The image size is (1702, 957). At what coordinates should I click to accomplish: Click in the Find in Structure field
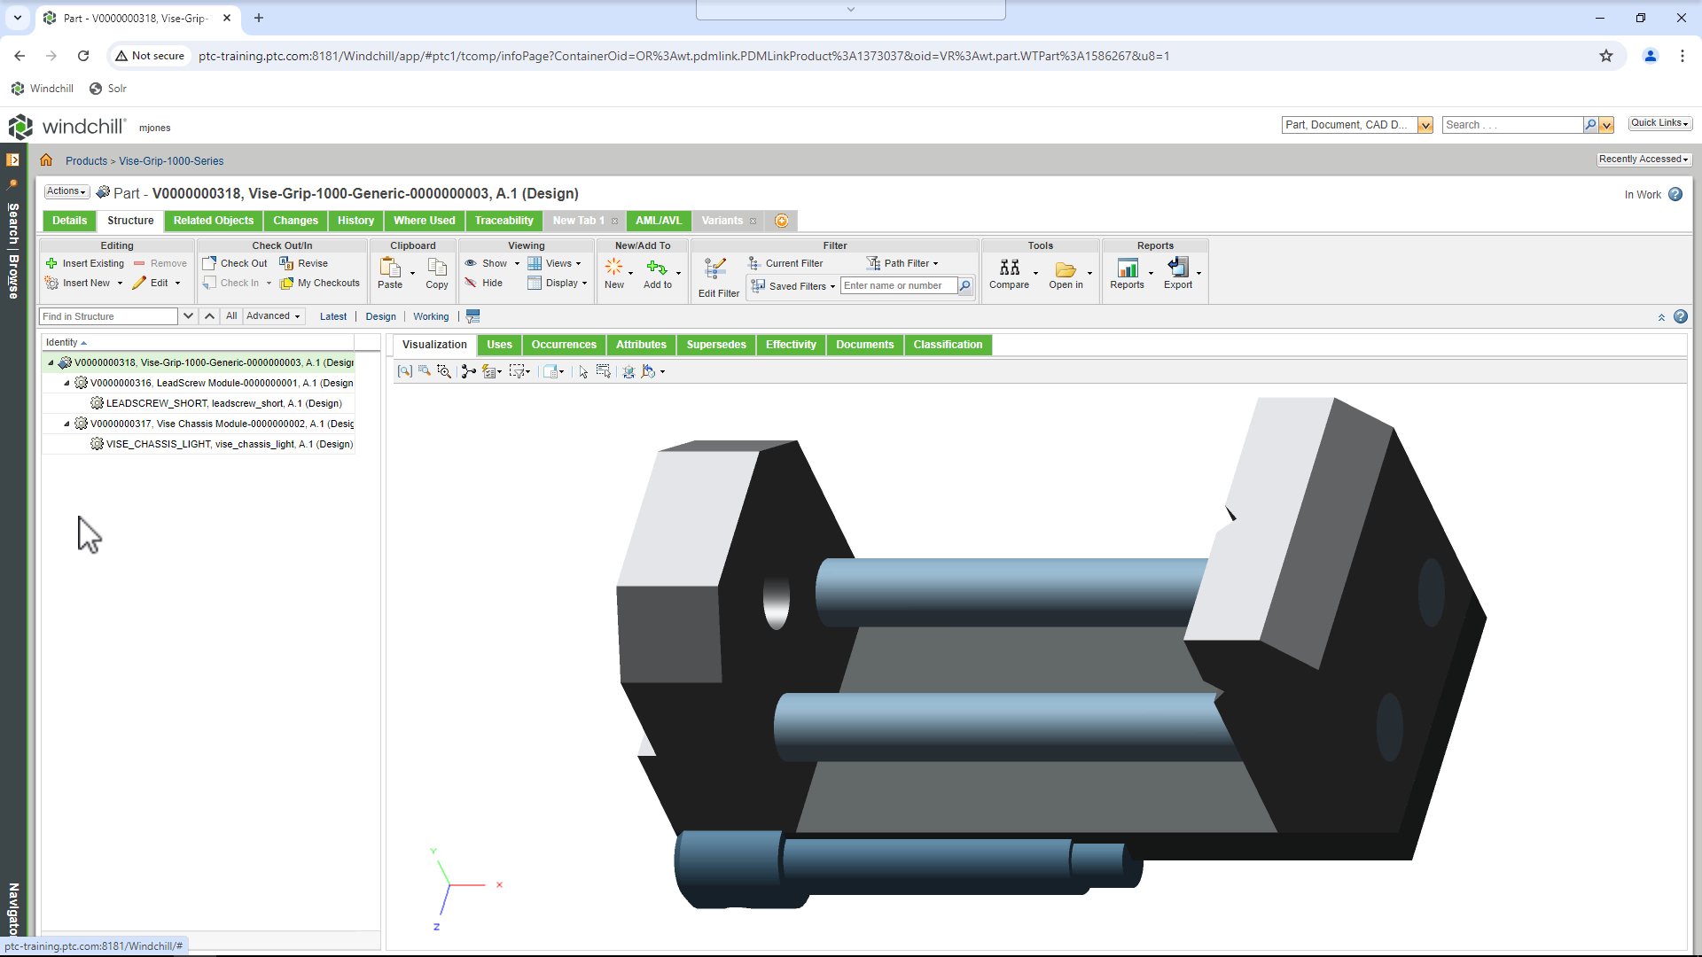(x=109, y=316)
